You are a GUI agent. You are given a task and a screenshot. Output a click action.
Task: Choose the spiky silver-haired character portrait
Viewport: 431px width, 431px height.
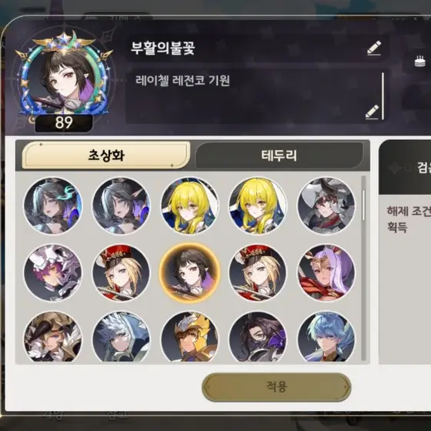121,336
